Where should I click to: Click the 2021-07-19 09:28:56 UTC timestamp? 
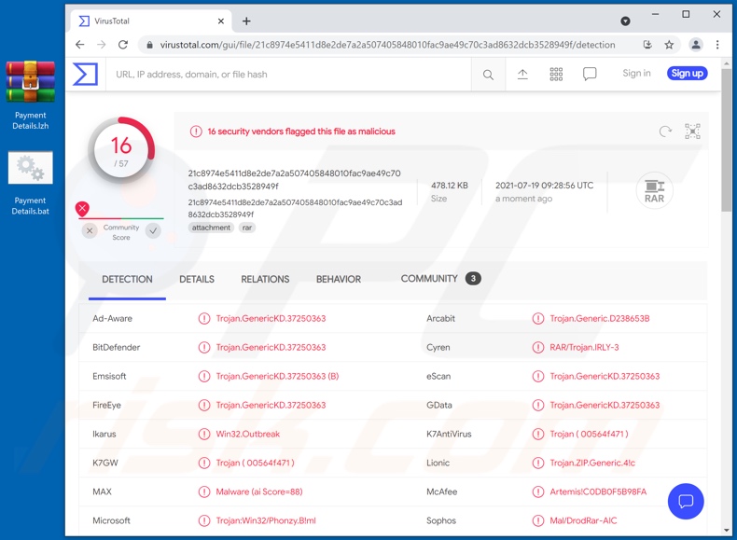click(544, 186)
